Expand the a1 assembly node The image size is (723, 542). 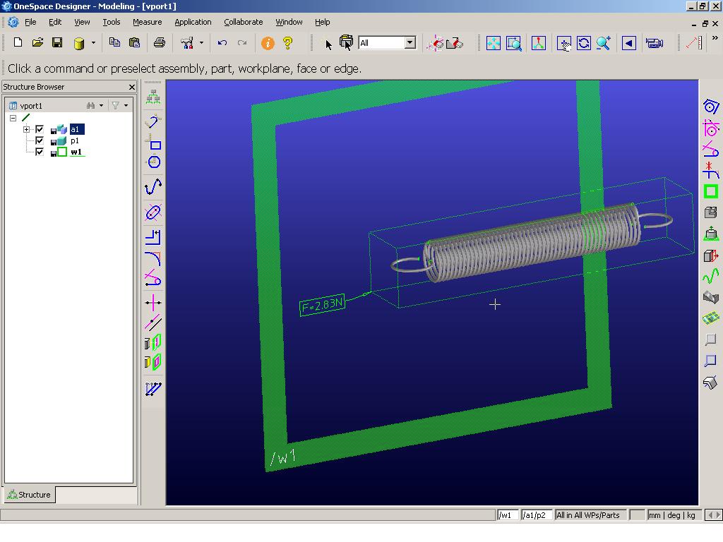pyautogui.click(x=26, y=130)
